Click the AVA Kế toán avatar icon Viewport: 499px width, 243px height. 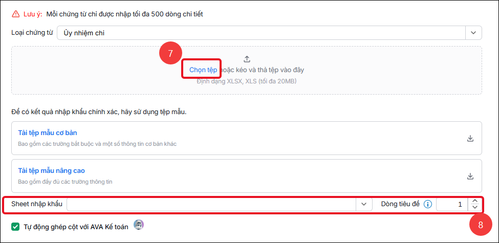(x=138, y=225)
